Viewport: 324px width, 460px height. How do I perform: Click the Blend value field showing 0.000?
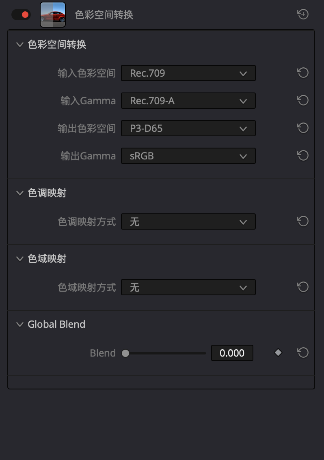232,353
